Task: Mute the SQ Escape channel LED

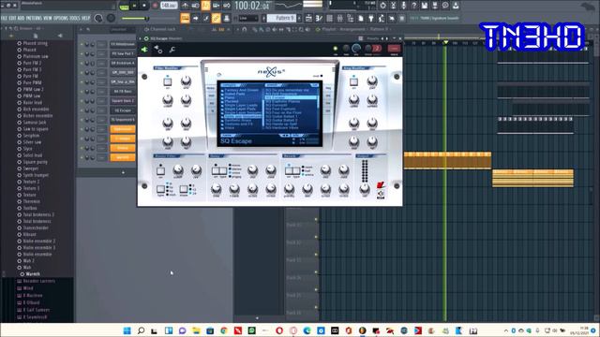Action: click(x=82, y=110)
